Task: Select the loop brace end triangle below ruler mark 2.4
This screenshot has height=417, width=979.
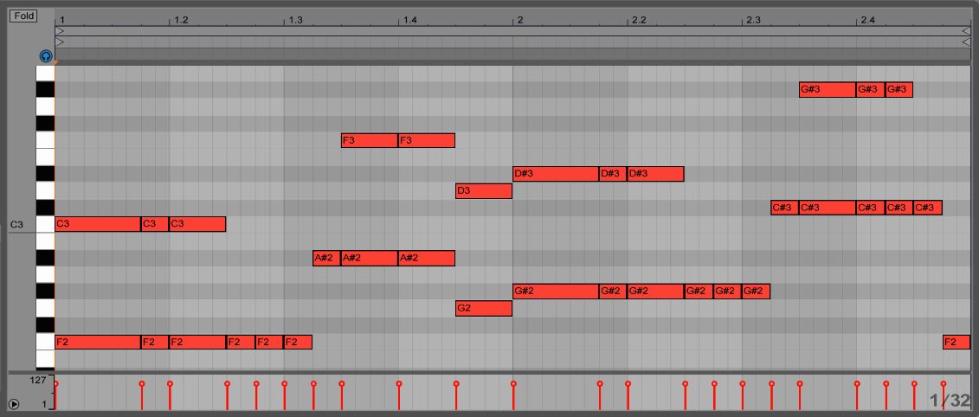Action: pos(965,30)
